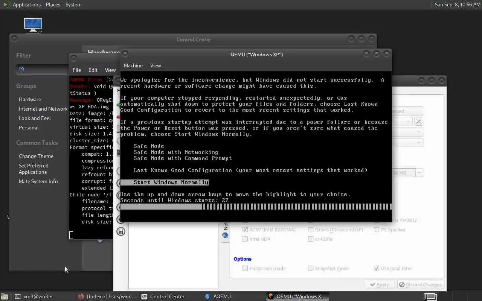Screen dimensions: 482x301
Task: Expand the second combo box under the wrench icon
Action: pos(419,132)
